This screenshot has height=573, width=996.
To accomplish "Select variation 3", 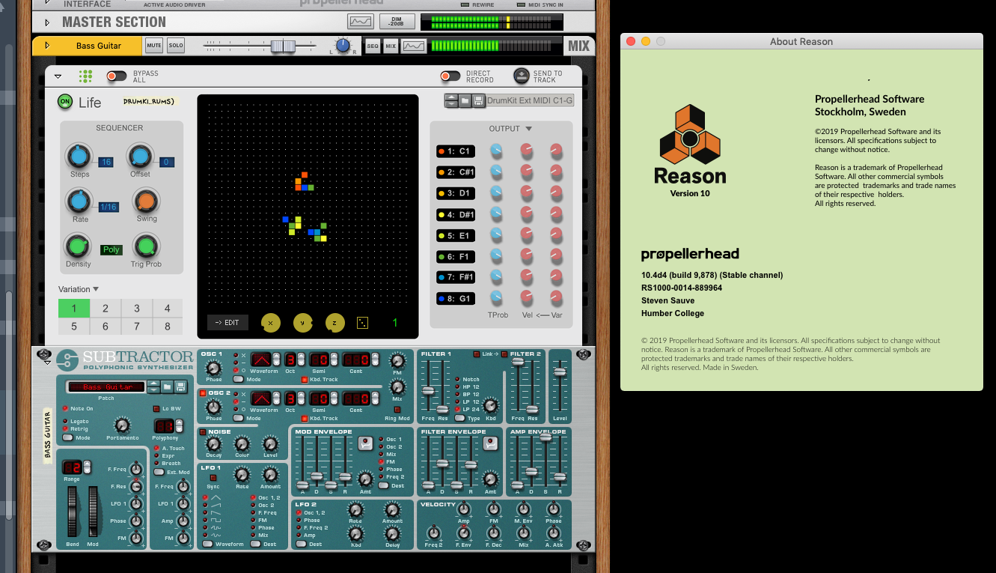I will click(137, 308).
